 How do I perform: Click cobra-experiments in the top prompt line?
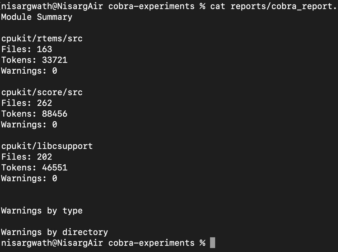(151, 6)
